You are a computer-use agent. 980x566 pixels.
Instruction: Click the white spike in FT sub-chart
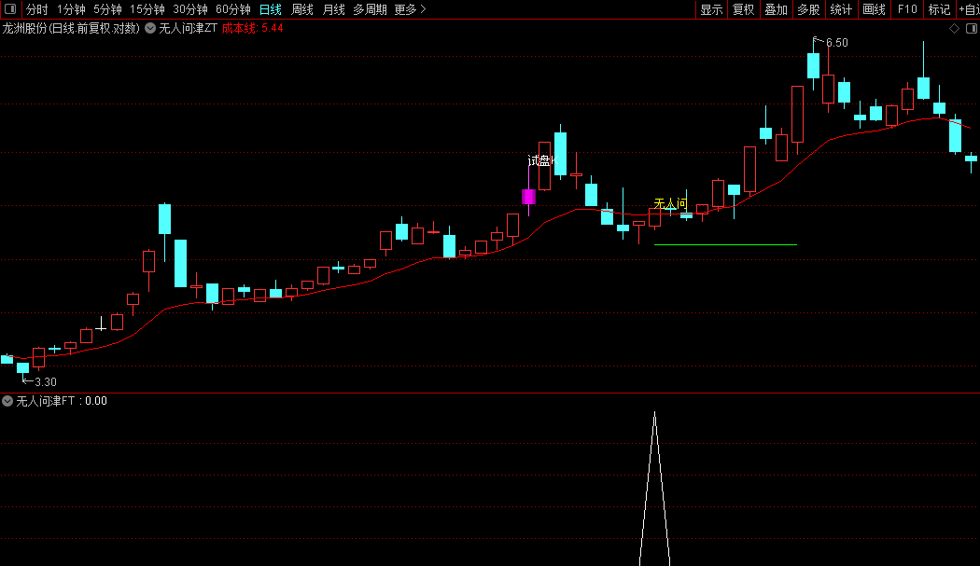click(x=655, y=488)
